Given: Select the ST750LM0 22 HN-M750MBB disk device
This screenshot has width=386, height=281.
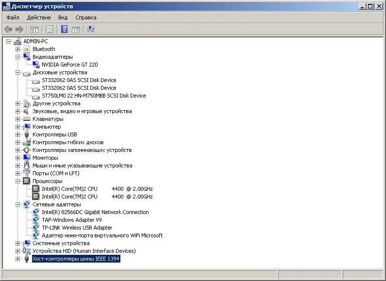Looking at the screenshot, I should click(94, 96).
